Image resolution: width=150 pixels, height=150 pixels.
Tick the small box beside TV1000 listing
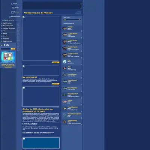pos(81,31)
